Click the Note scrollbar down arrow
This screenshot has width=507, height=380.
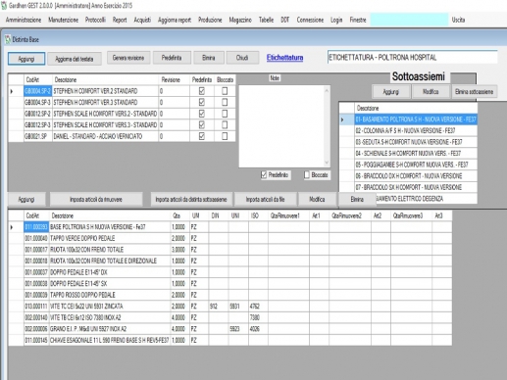pos(327,163)
